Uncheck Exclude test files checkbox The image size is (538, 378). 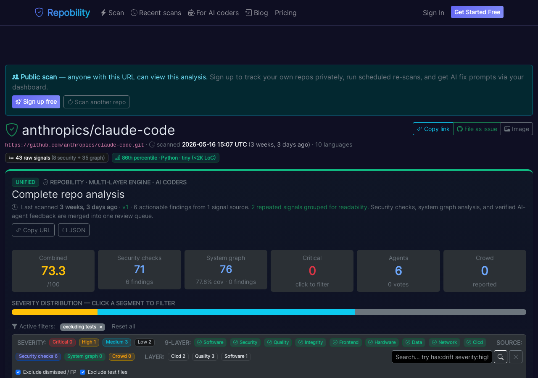pyautogui.click(x=82, y=372)
